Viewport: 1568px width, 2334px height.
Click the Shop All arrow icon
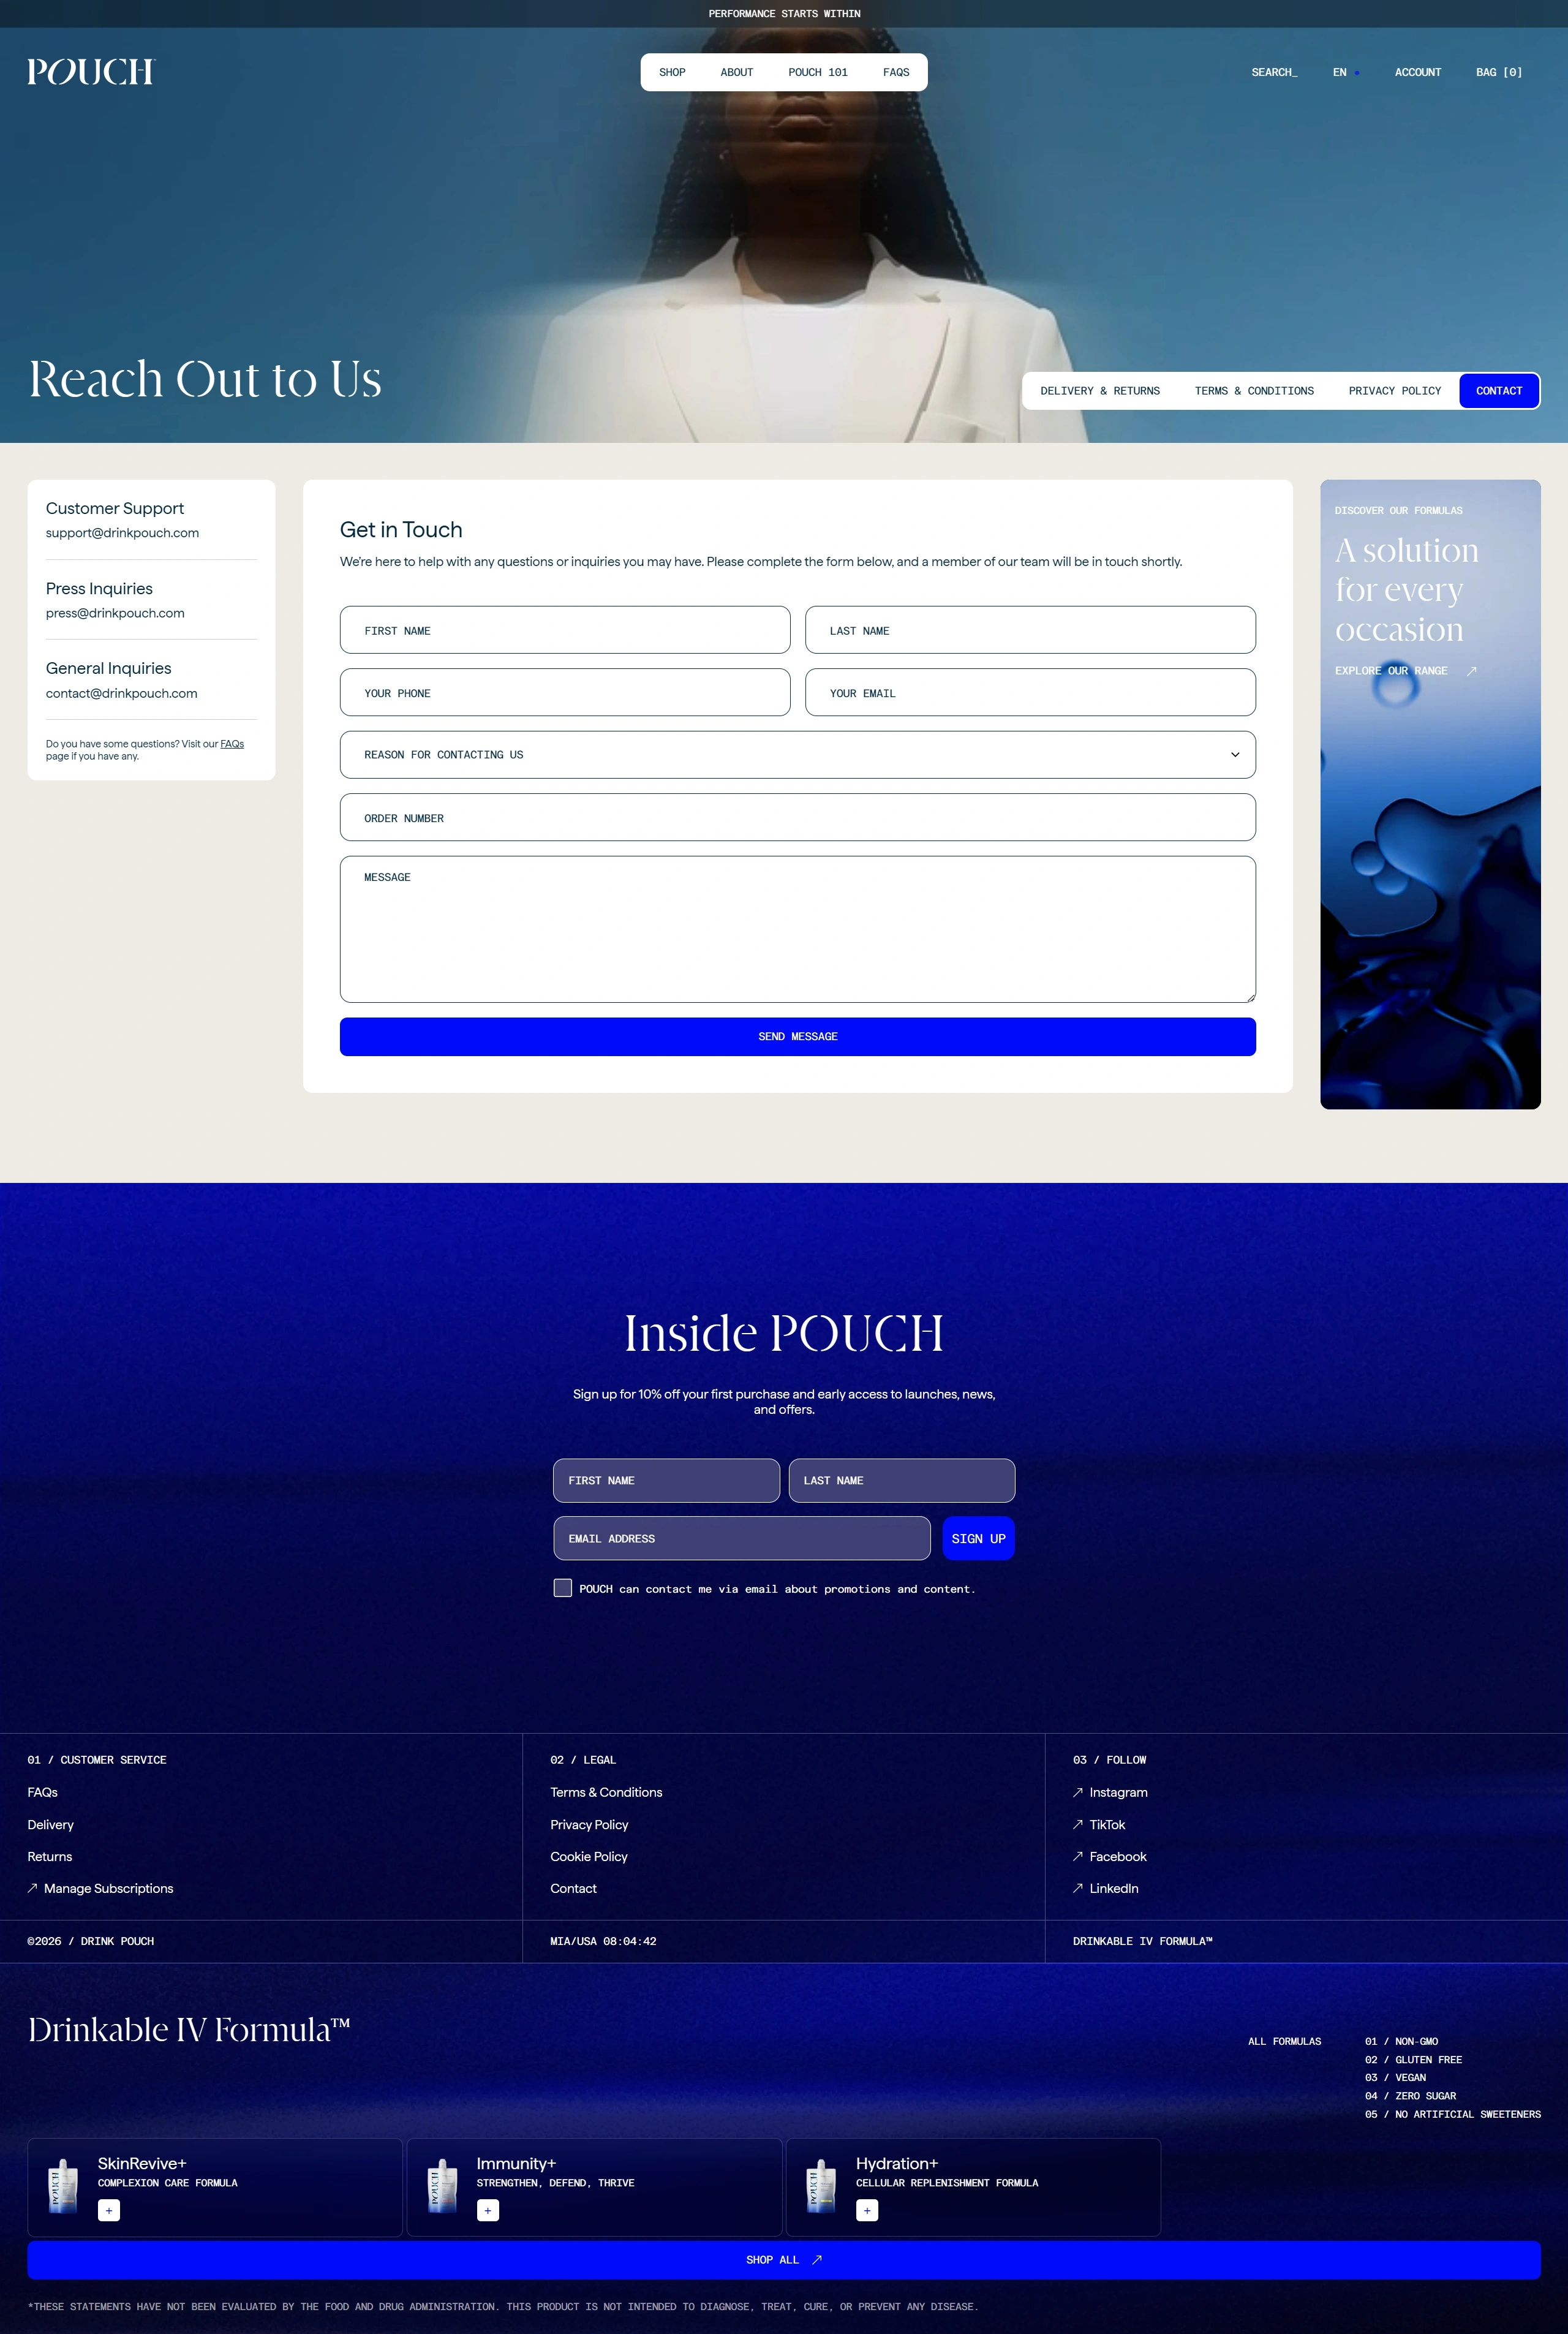(x=817, y=2259)
